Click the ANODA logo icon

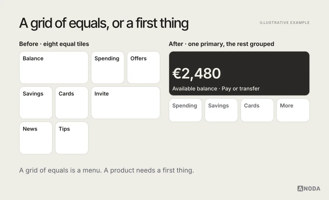300,189
